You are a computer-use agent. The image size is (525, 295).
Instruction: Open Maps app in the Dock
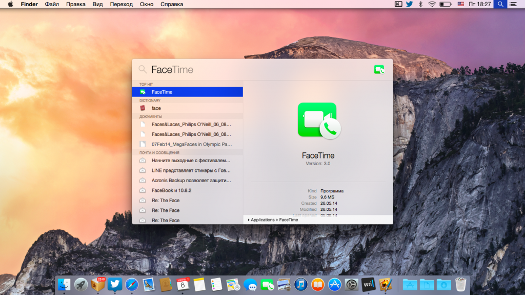233,285
